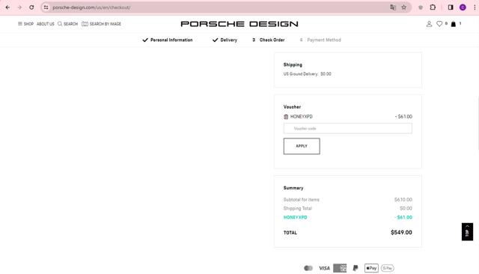Click the American Express payment icon
Viewport: 479px width, 274px height.
340,268
